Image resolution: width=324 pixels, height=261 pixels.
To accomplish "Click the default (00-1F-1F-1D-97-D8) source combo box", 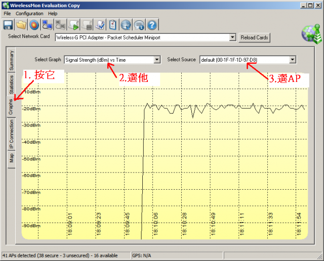I will point(248,60).
